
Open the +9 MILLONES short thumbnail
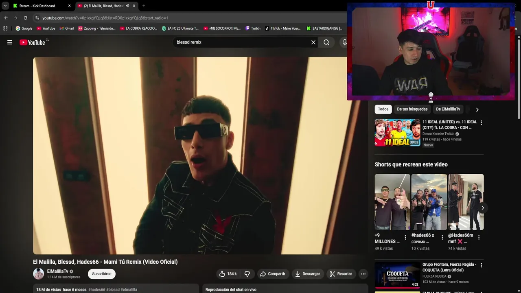click(x=392, y=202)
